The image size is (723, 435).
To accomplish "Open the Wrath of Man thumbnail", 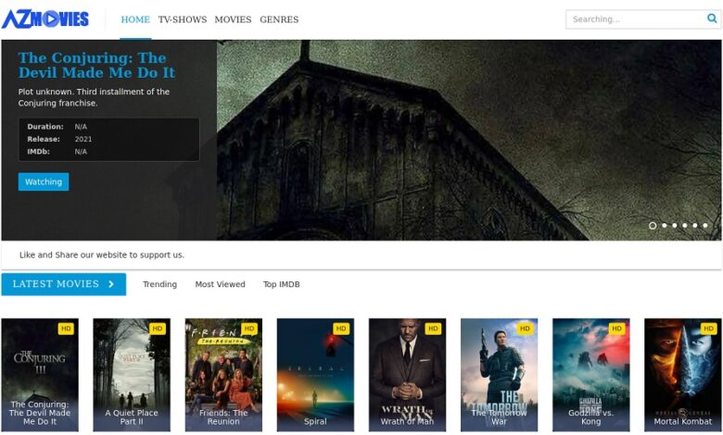I will 407,375.
